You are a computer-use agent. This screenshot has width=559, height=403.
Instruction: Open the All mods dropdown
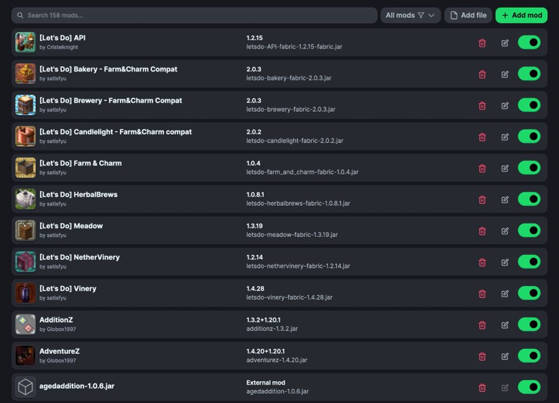[410, 15]
